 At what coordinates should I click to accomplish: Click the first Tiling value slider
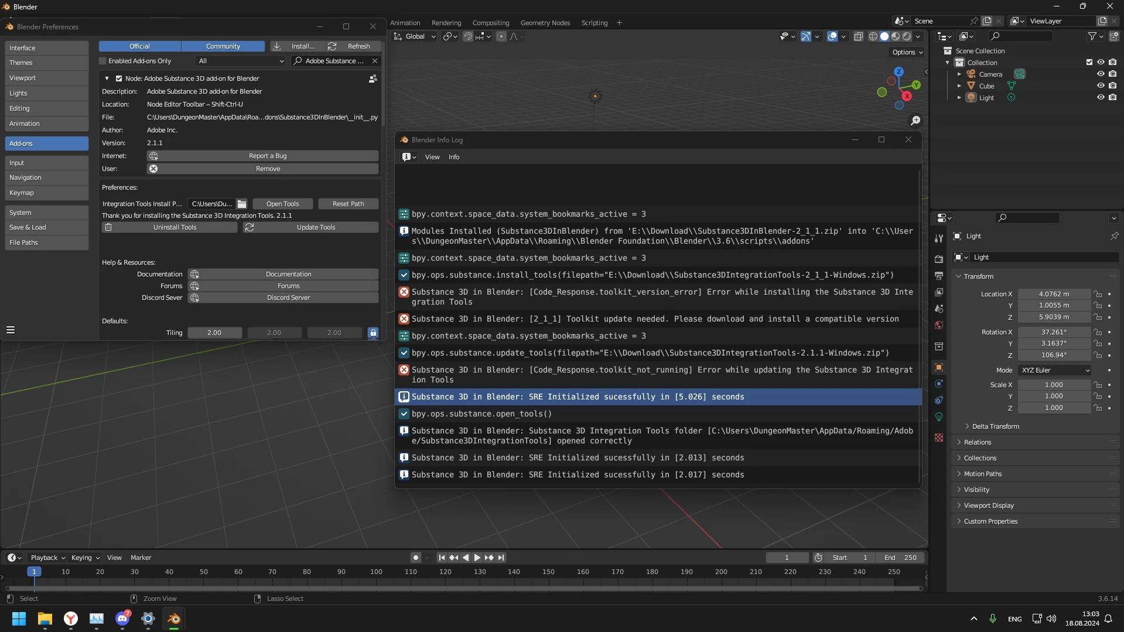click(x=214, y=333)
